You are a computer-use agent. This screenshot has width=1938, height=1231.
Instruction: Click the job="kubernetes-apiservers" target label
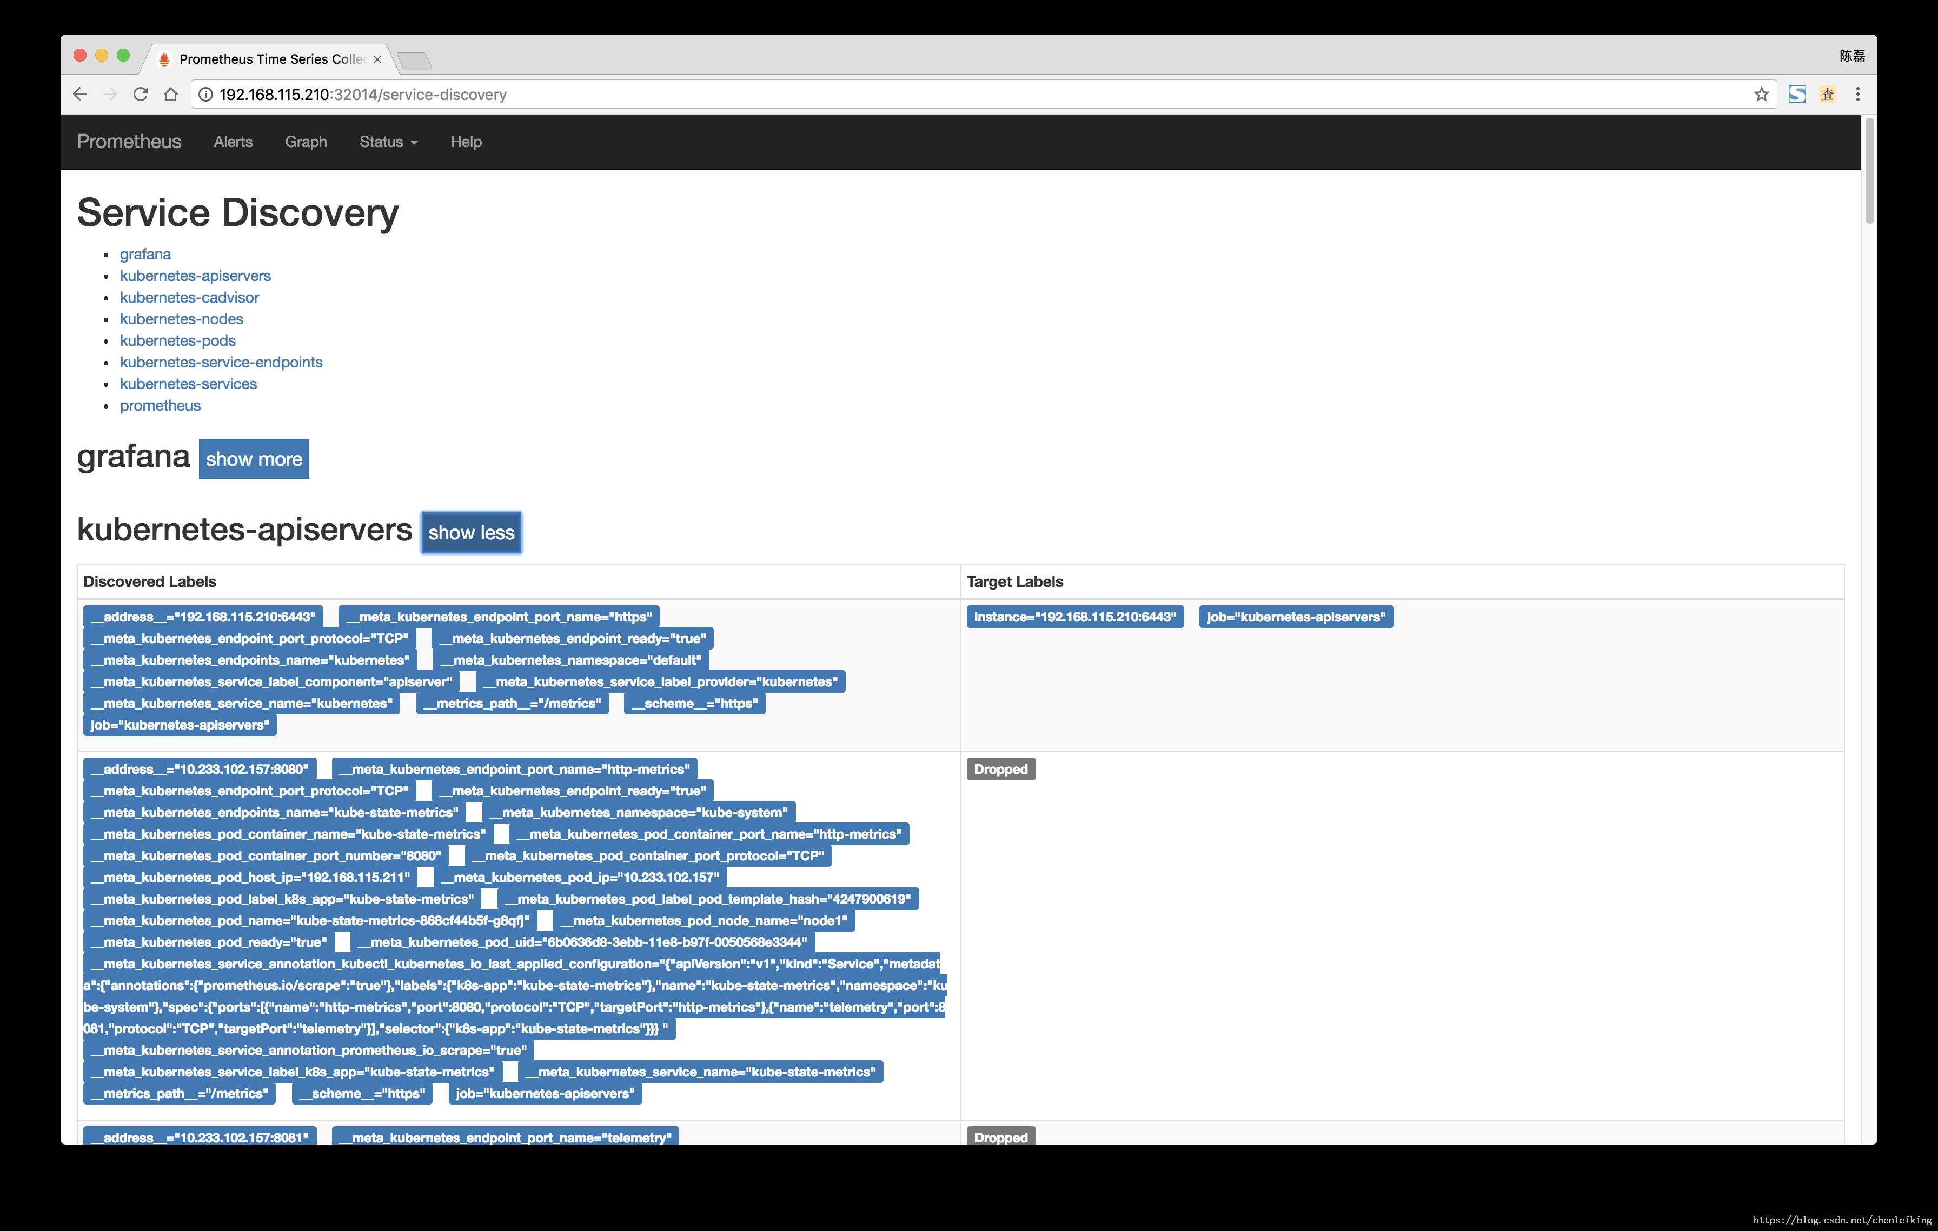1296,617
